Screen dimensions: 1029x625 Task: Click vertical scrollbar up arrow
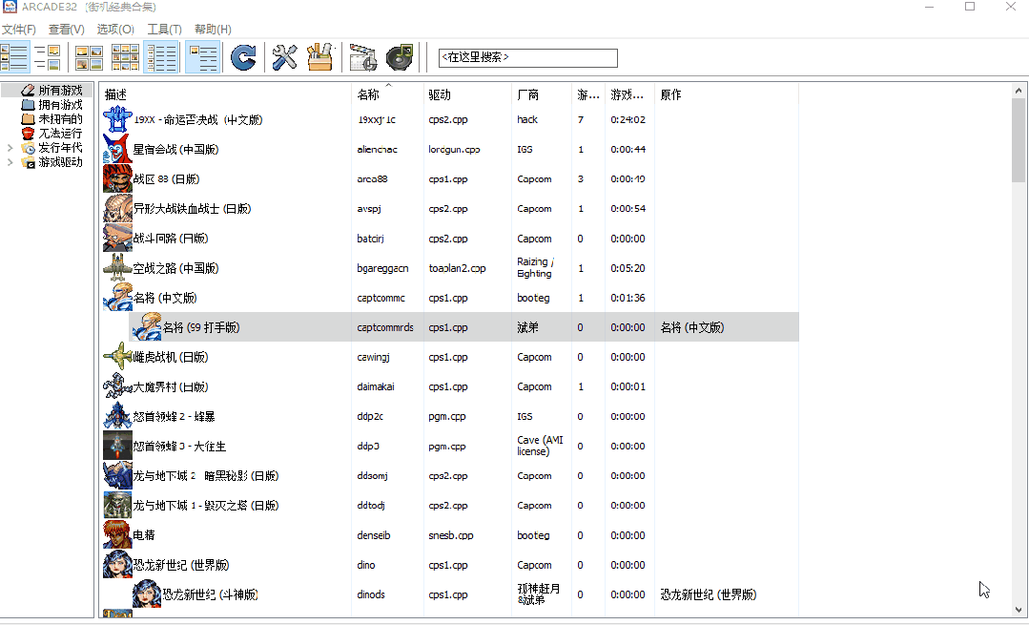[x=1019, y=91]
